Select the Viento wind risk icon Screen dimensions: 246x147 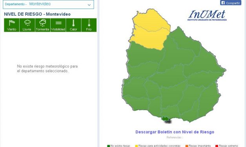(x=12, y=25)
